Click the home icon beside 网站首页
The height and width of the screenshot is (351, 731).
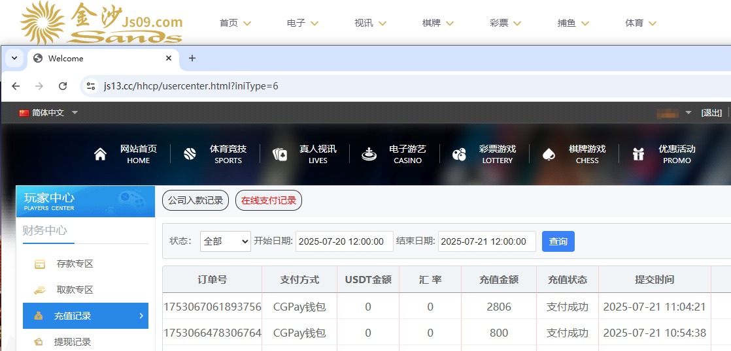pos(100,155)
